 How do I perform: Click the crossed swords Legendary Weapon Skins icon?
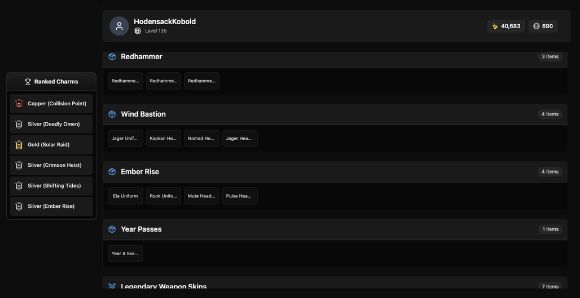click(112, 286)
